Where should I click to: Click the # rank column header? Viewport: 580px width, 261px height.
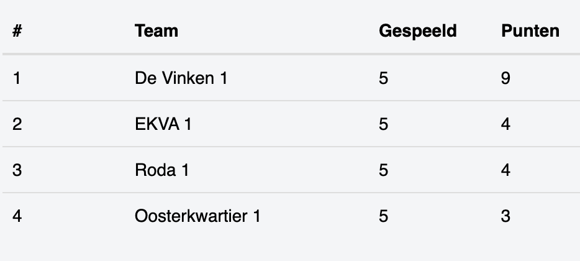pos(17,30)
